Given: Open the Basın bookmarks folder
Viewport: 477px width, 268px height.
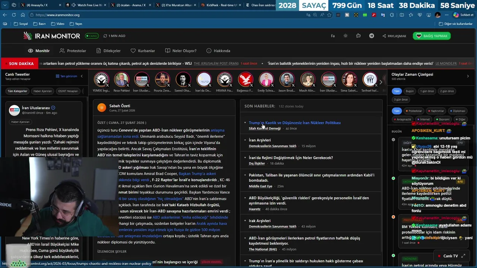Looking at the screenshot, I should pos(40,24).
